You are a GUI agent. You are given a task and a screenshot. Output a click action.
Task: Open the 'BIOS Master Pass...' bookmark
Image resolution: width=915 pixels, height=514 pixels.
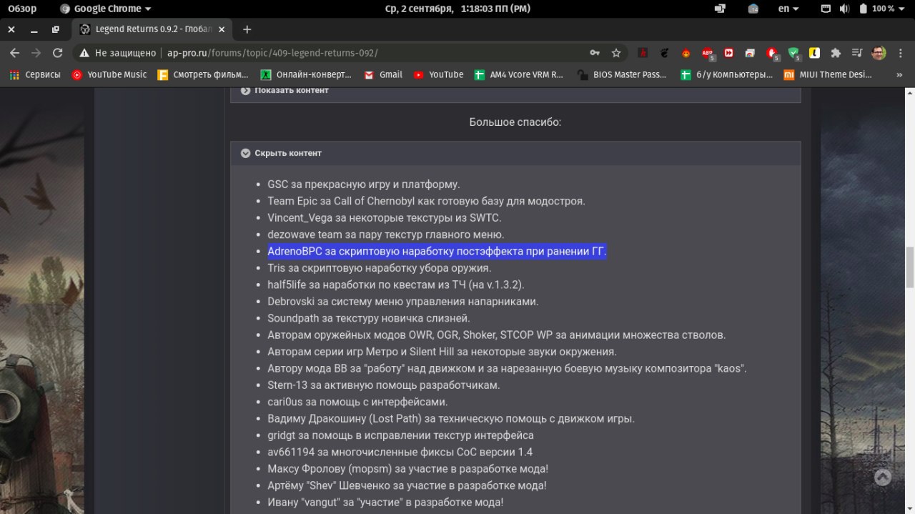tap(622, 74)
